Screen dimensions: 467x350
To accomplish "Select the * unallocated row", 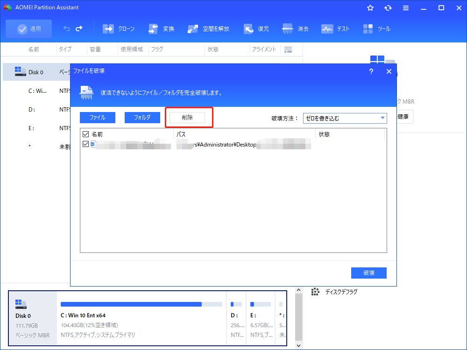I will (x=36, y=147).
